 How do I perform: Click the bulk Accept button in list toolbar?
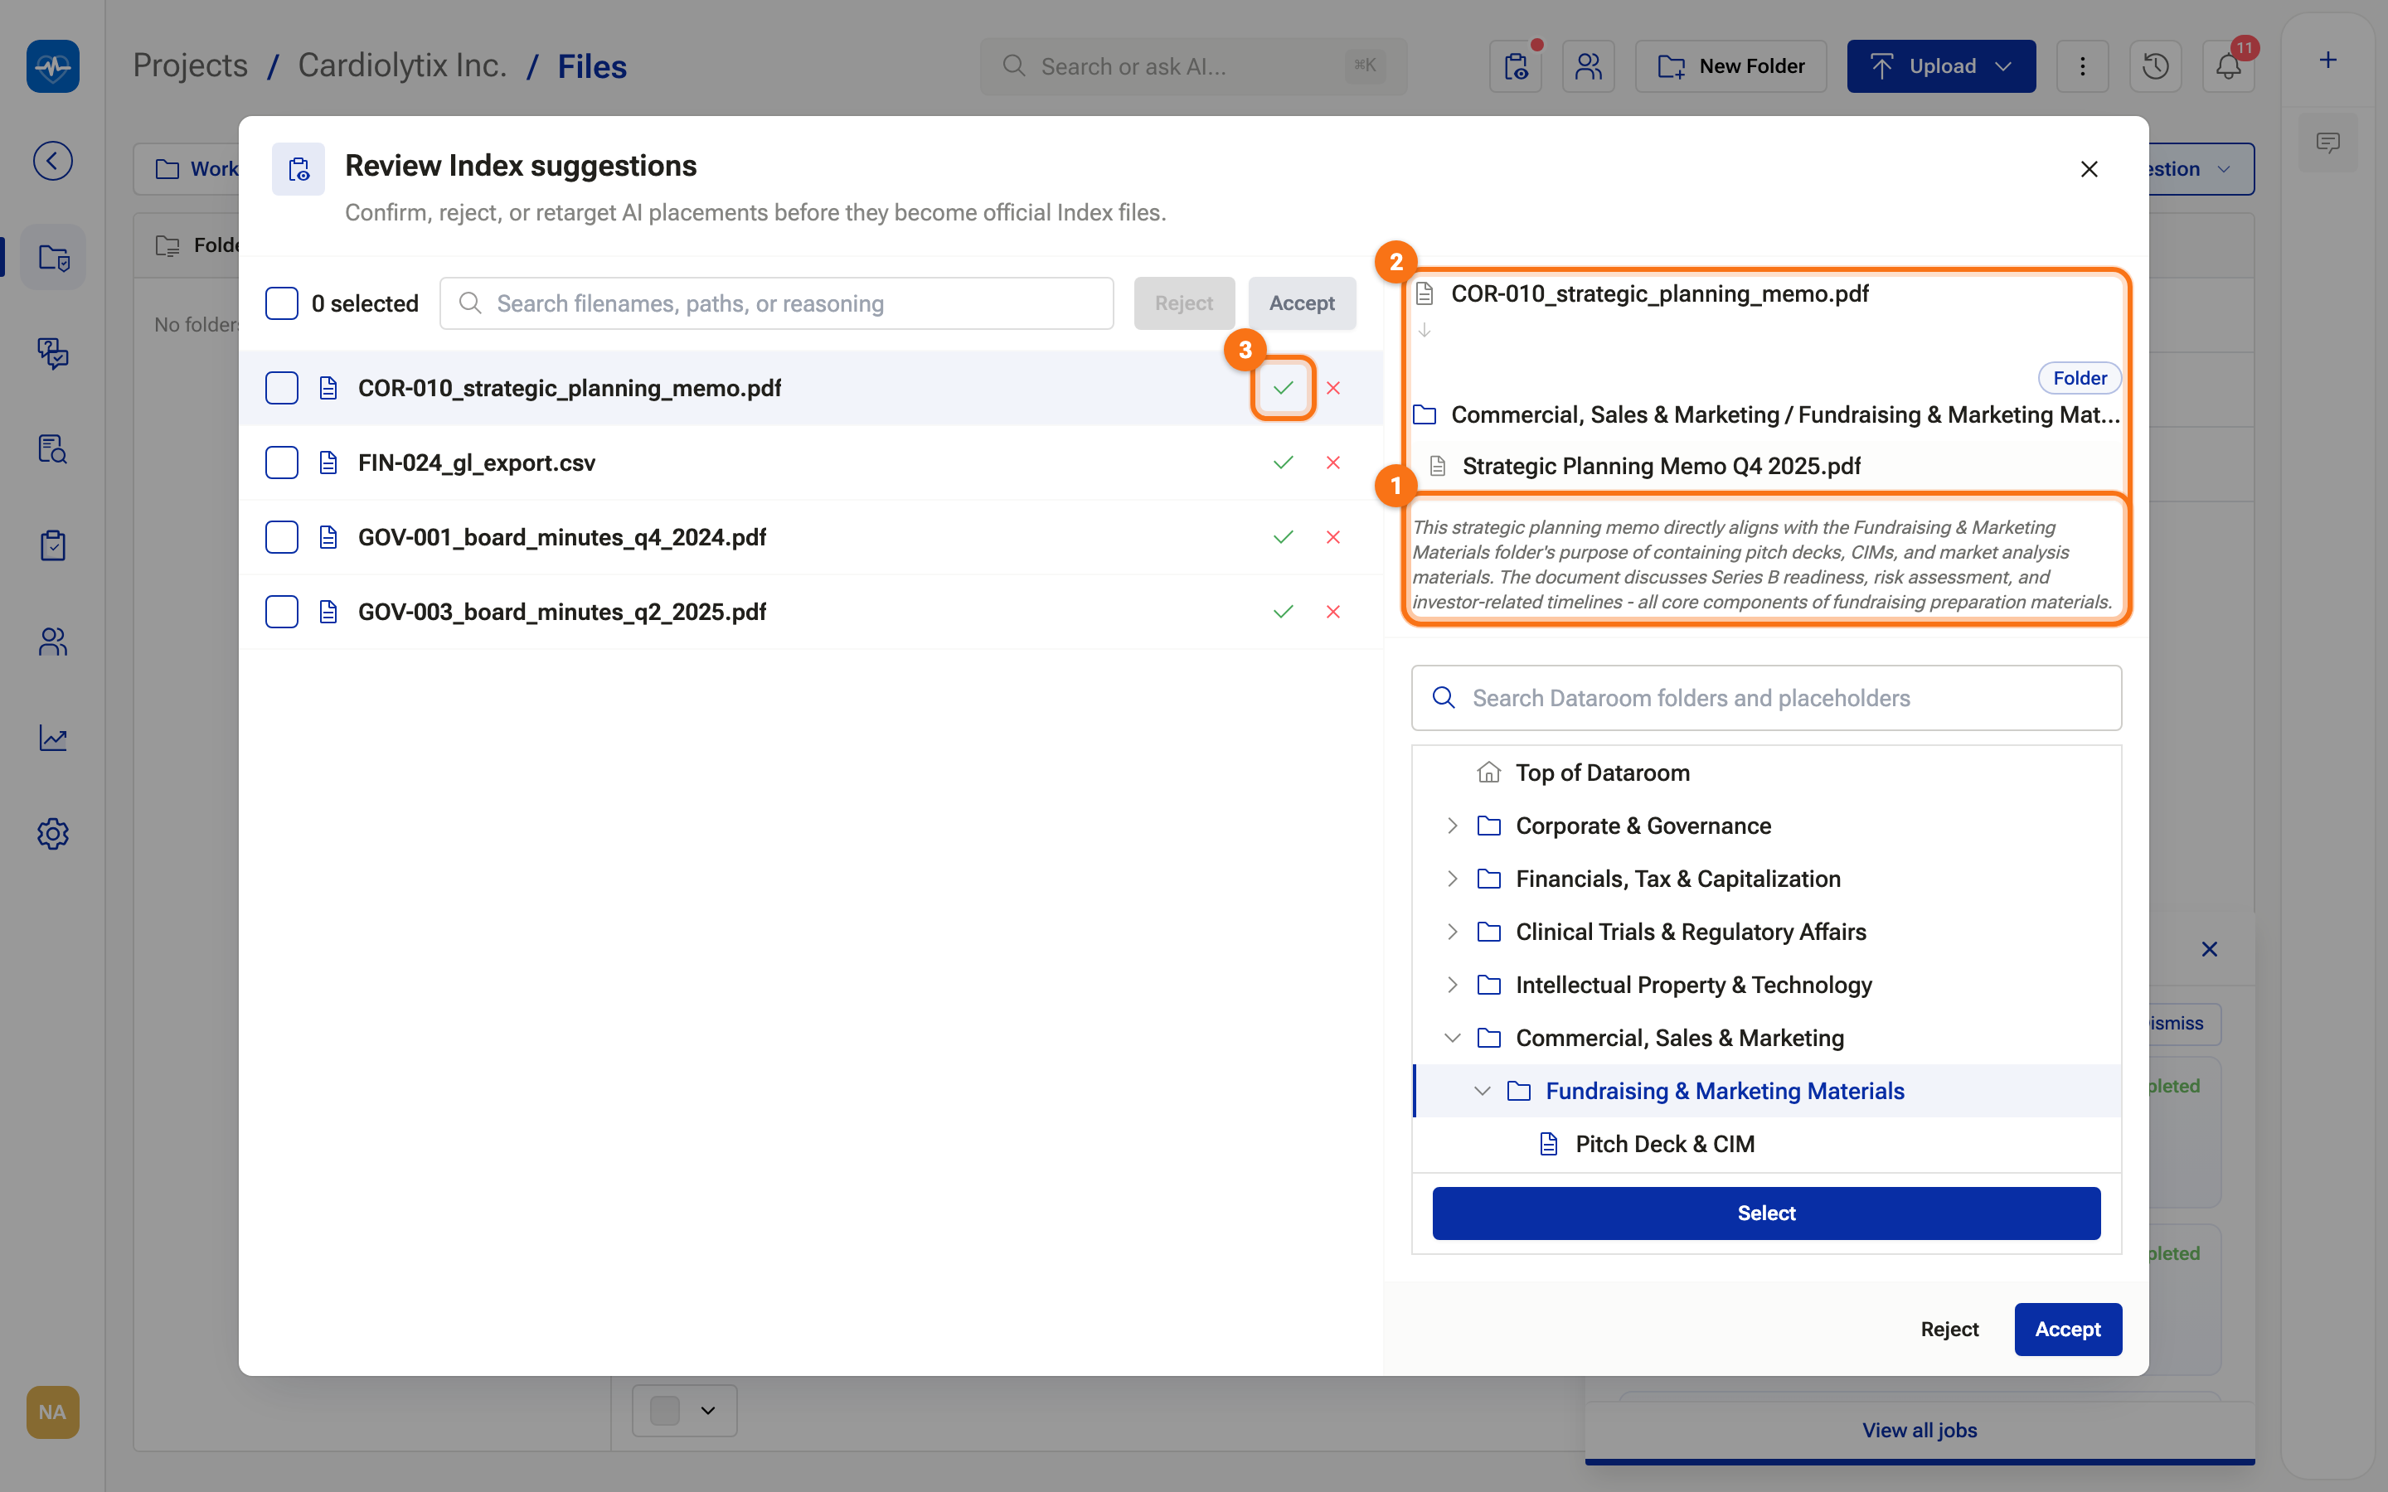coord(1302,303)
